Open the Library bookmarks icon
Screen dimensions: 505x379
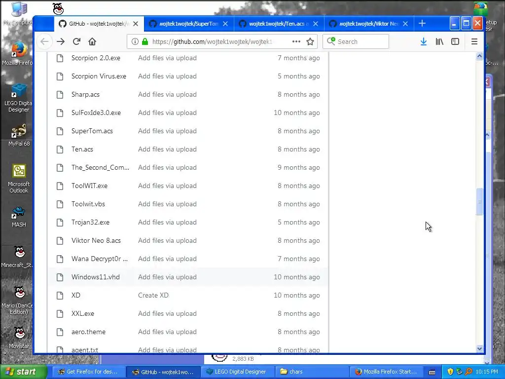(439, 41)
